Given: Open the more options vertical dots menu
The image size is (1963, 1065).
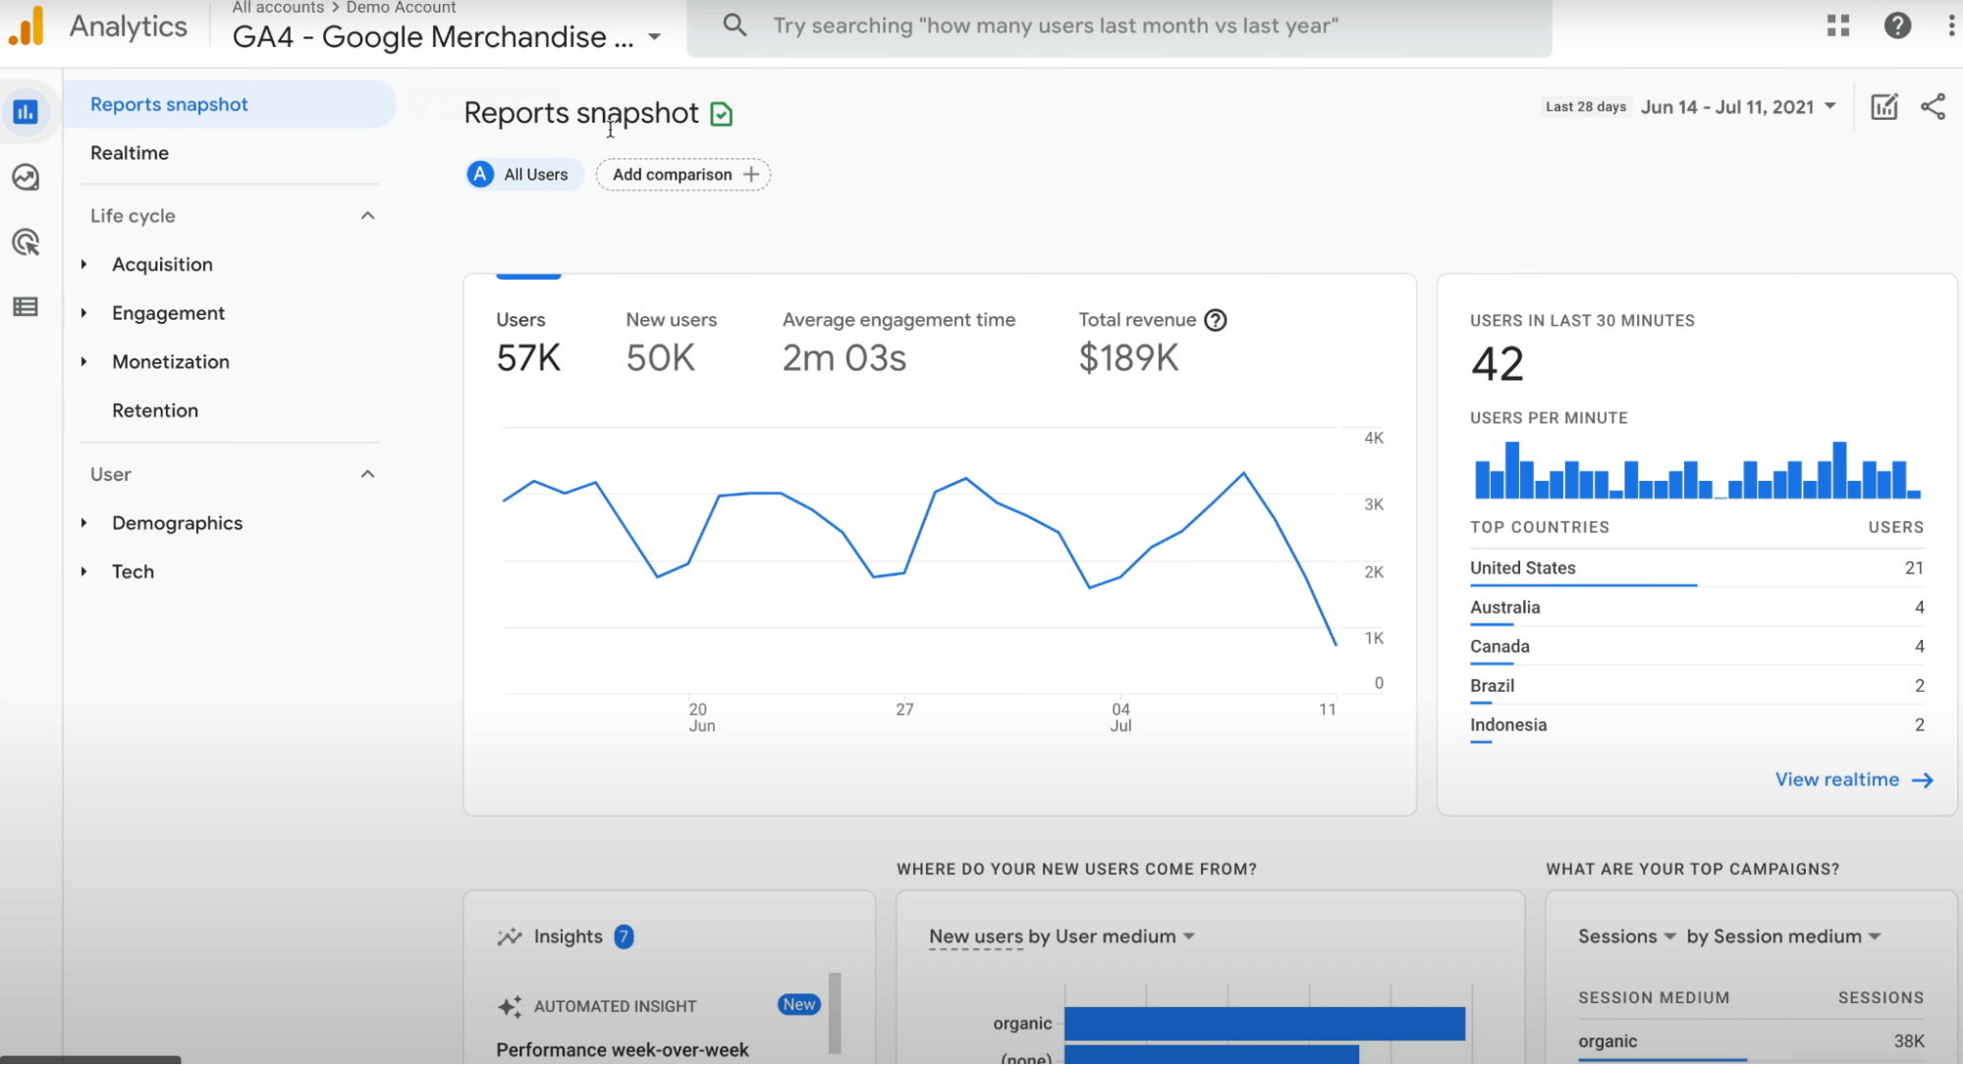Looking at the screenshot, I should 1950,26.
